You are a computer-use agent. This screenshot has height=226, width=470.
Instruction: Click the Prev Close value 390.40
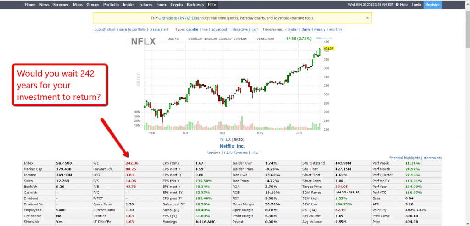click(x=411, y=216)
